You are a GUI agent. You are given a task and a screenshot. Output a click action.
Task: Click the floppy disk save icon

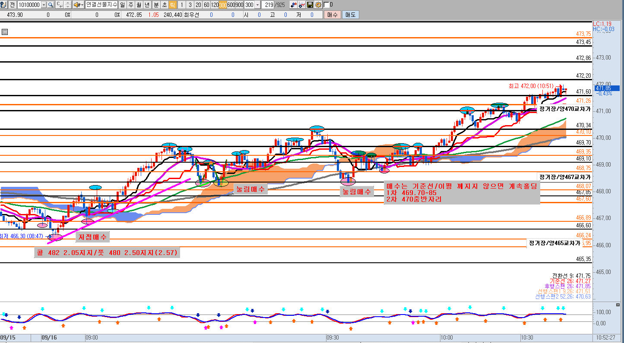tap(310, 5)
